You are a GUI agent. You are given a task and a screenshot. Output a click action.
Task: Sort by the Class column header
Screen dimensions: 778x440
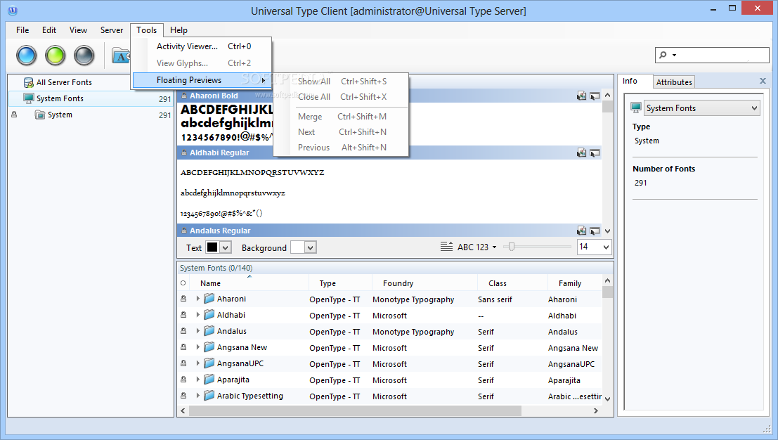click(512, 283)
